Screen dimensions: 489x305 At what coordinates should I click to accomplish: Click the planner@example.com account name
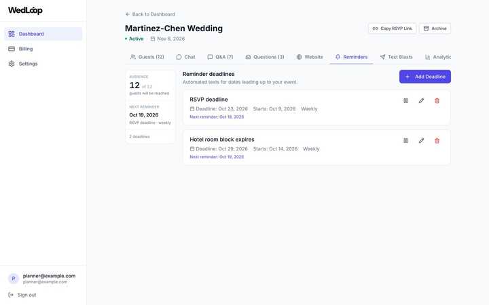pos(49,276)
